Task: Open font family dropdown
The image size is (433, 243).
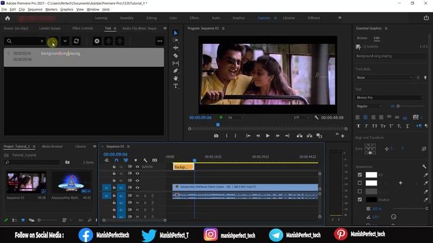Action: (390, 97)
